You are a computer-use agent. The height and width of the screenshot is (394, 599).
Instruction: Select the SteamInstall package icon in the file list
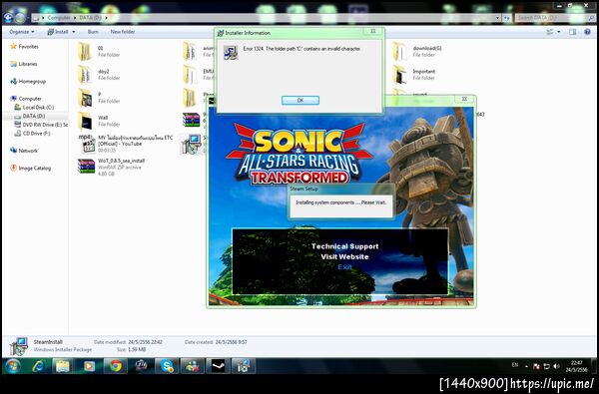click(x=191, y=144)
